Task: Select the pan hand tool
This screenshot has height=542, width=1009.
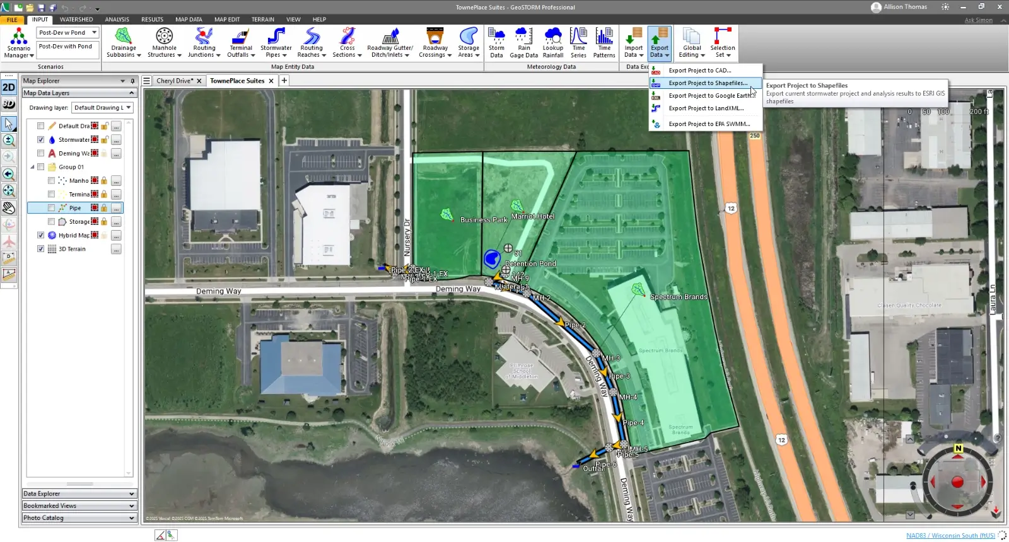Action: (9, 208)
